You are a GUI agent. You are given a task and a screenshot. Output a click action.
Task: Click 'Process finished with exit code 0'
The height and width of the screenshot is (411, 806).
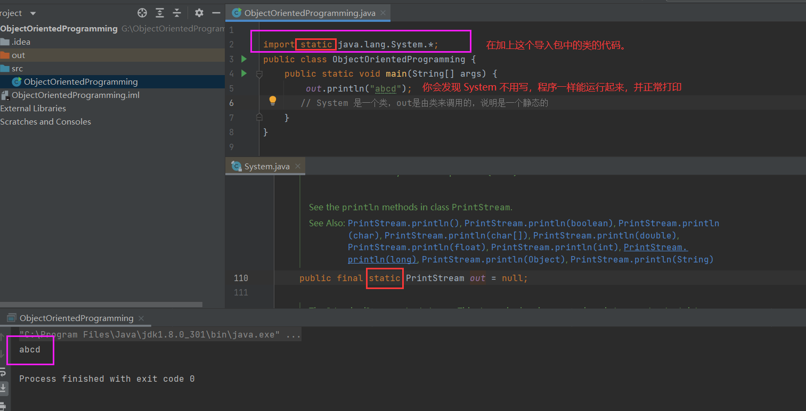click(x=107, y=379)
